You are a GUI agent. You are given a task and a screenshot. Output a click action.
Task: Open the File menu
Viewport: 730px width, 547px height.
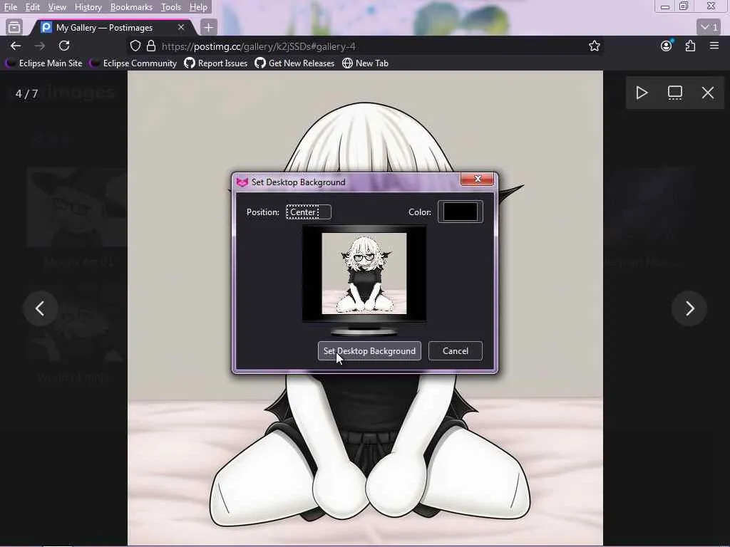tap(10, 7)
